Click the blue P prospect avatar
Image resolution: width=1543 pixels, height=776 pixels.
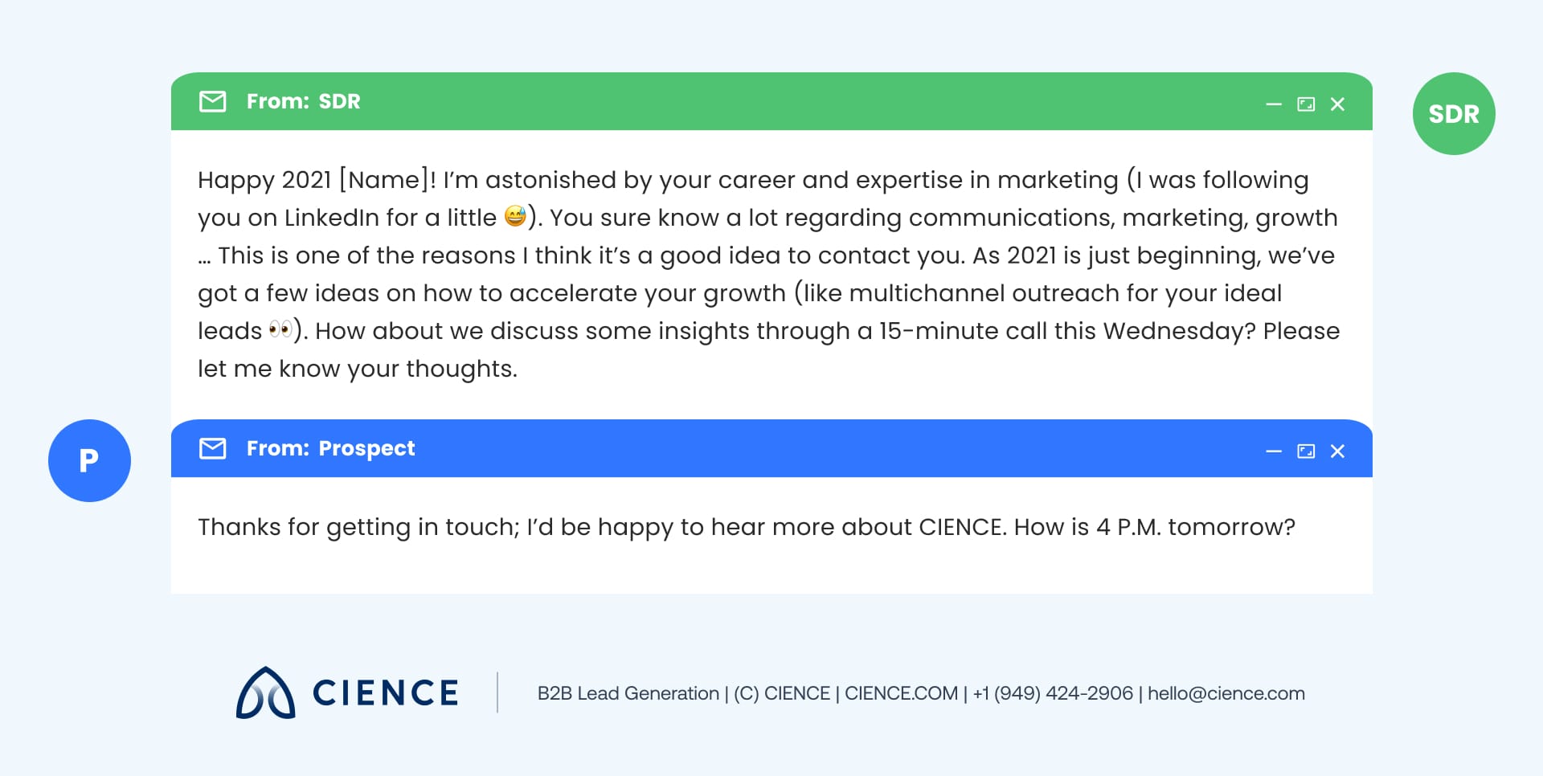tap(89, 460)
